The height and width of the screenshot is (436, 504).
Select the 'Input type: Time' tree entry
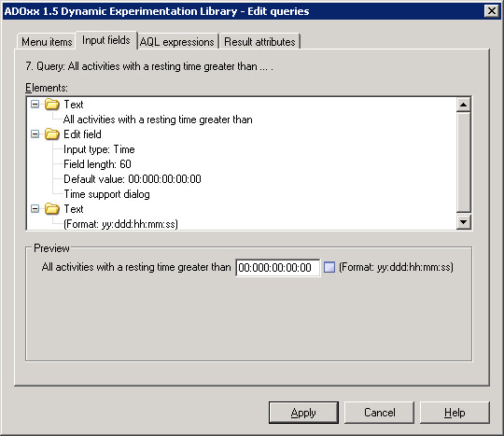pos(99,149)
